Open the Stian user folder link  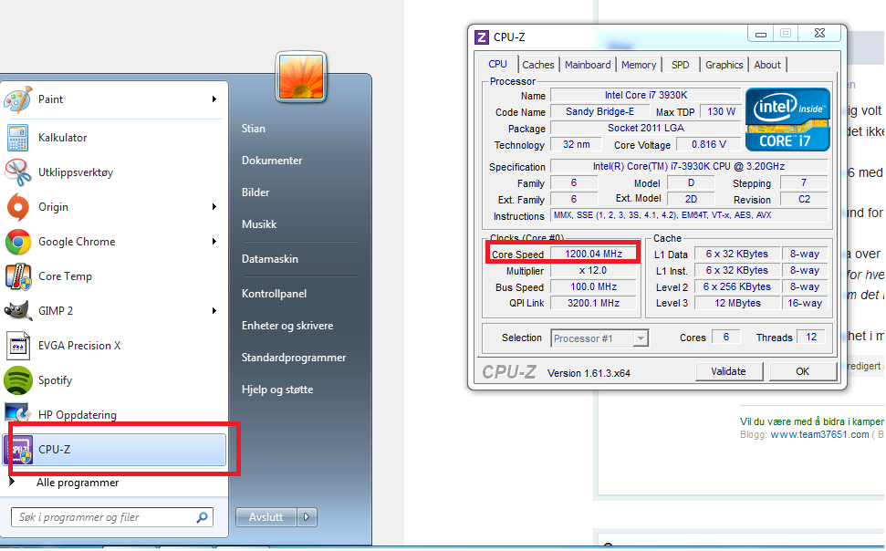click(253, 129)
